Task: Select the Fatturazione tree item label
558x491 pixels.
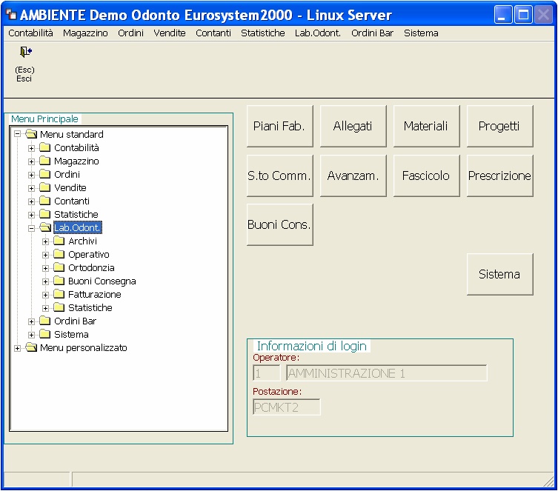Action: (95, 295)
